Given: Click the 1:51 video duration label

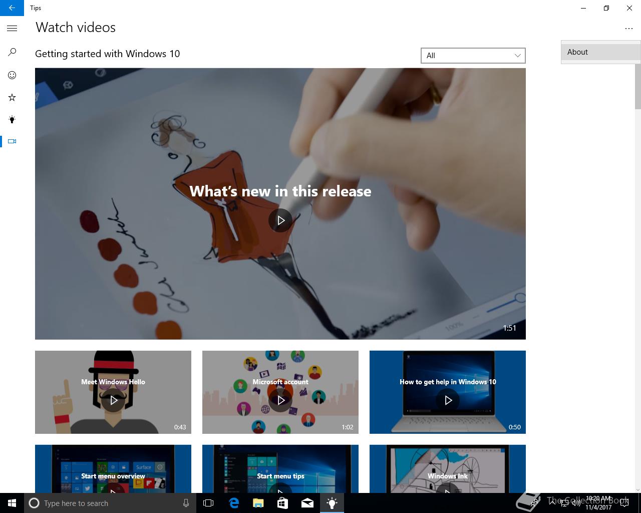Looking at the screenshot, I should click(509, 328).
